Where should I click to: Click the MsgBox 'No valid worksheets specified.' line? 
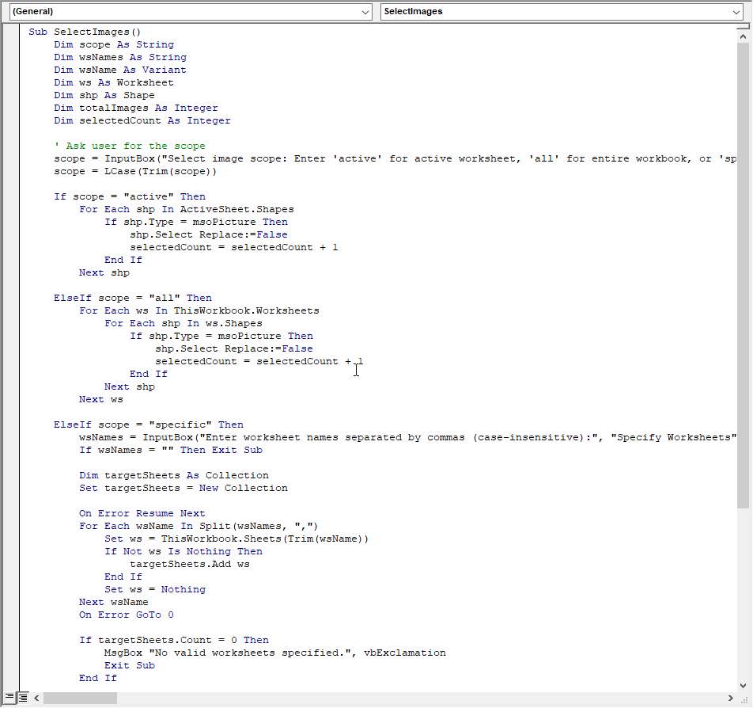click(275, 653)
